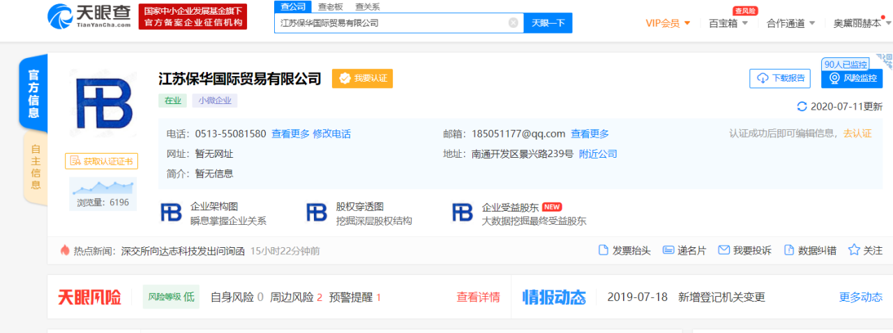
Task: Open the 企业受益股东 icon
Action: [x=463, y=213]
